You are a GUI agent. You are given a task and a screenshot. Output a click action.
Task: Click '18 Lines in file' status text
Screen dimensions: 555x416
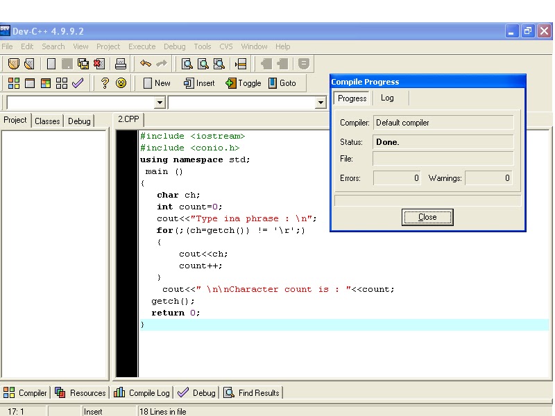coord(163,411)
